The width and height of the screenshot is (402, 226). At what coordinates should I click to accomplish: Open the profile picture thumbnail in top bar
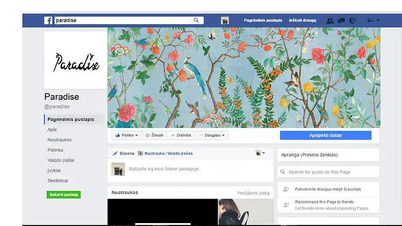(x=225, y=21)
